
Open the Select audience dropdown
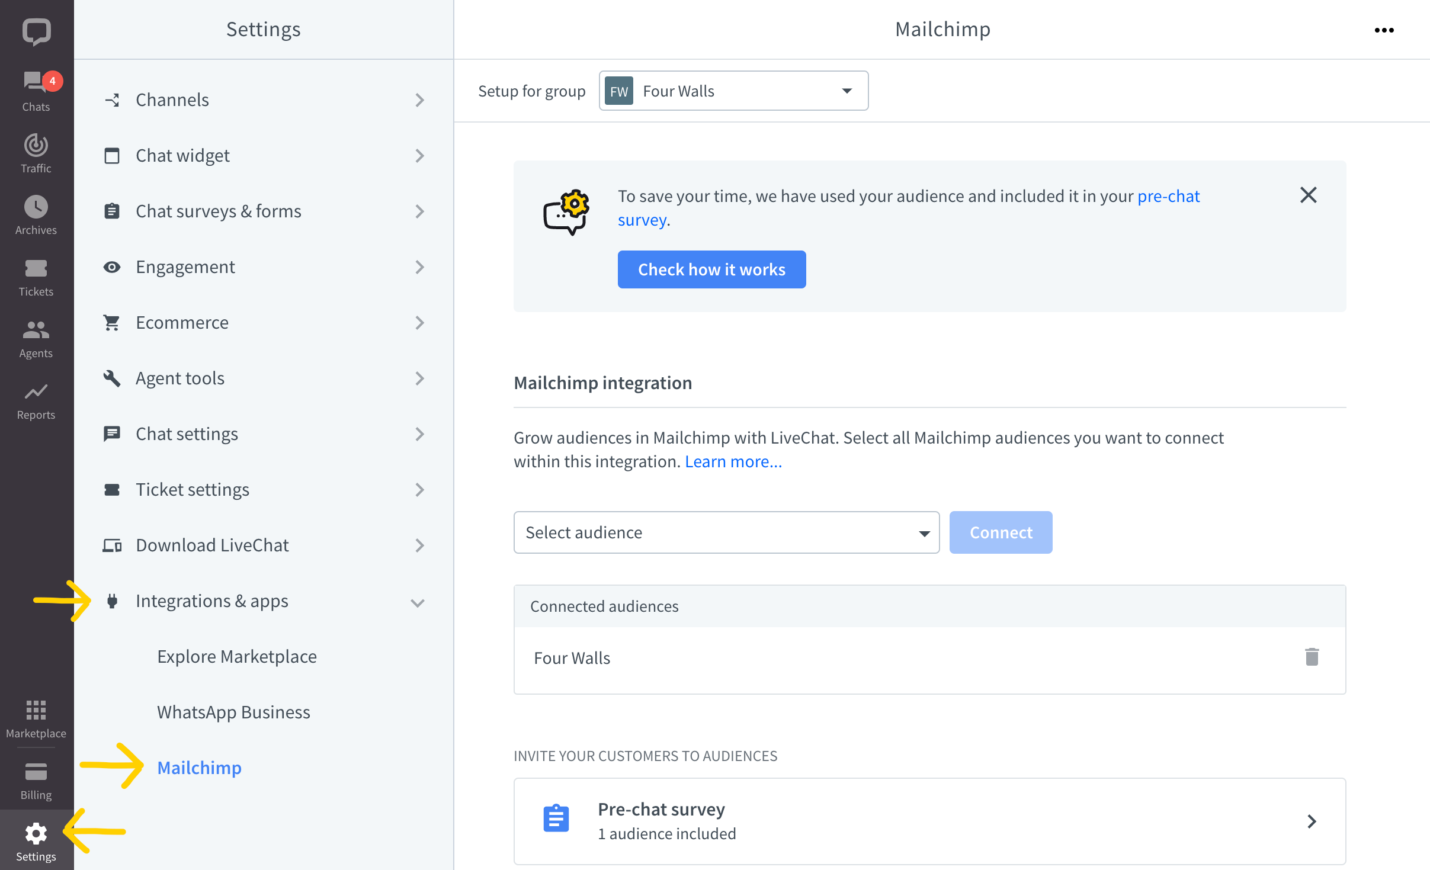click(726, 532)
